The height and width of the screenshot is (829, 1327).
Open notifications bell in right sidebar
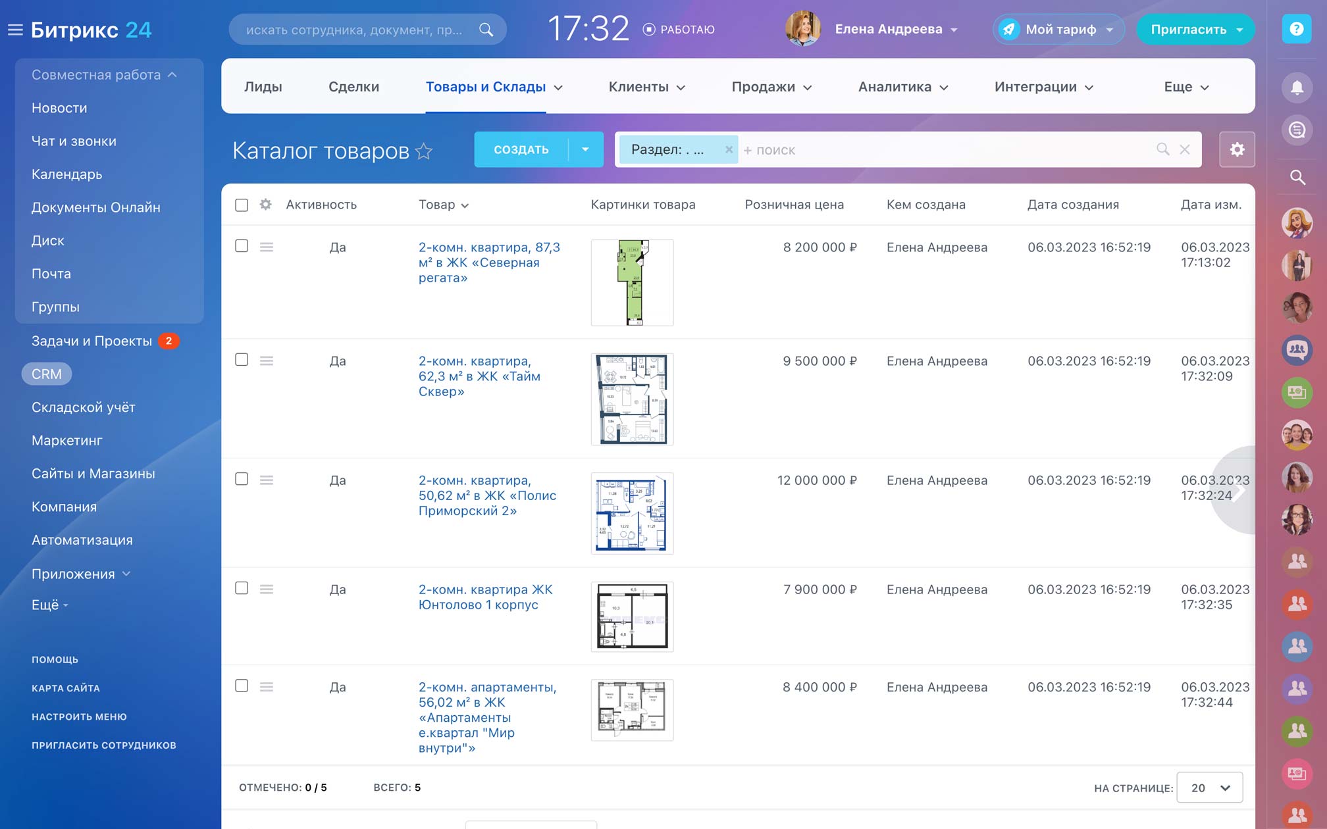pyautogui.click(x=1297, y=88)
